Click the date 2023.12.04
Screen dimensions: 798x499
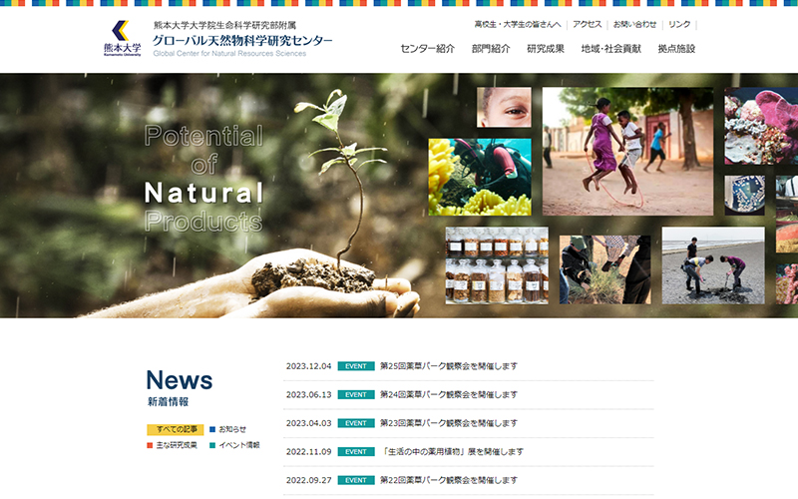(x=308, y=366)
